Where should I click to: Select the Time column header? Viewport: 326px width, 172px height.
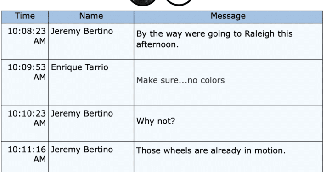click(25, 17)
